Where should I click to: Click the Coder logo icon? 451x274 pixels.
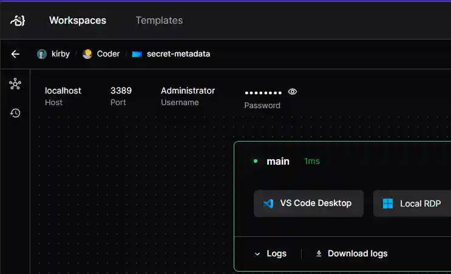click(18, 21)
